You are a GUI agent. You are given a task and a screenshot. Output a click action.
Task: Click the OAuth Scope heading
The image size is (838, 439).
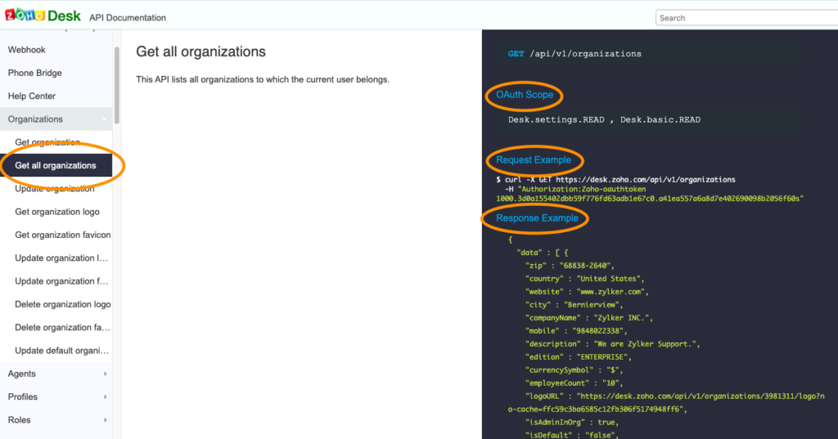525,95
